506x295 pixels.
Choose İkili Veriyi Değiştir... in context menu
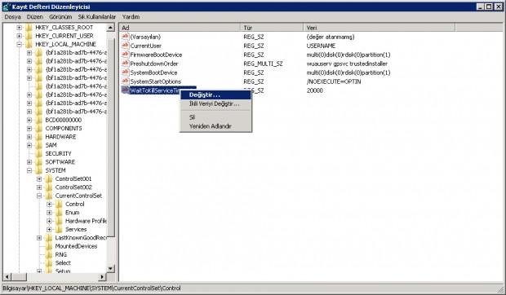pos(215,103)
